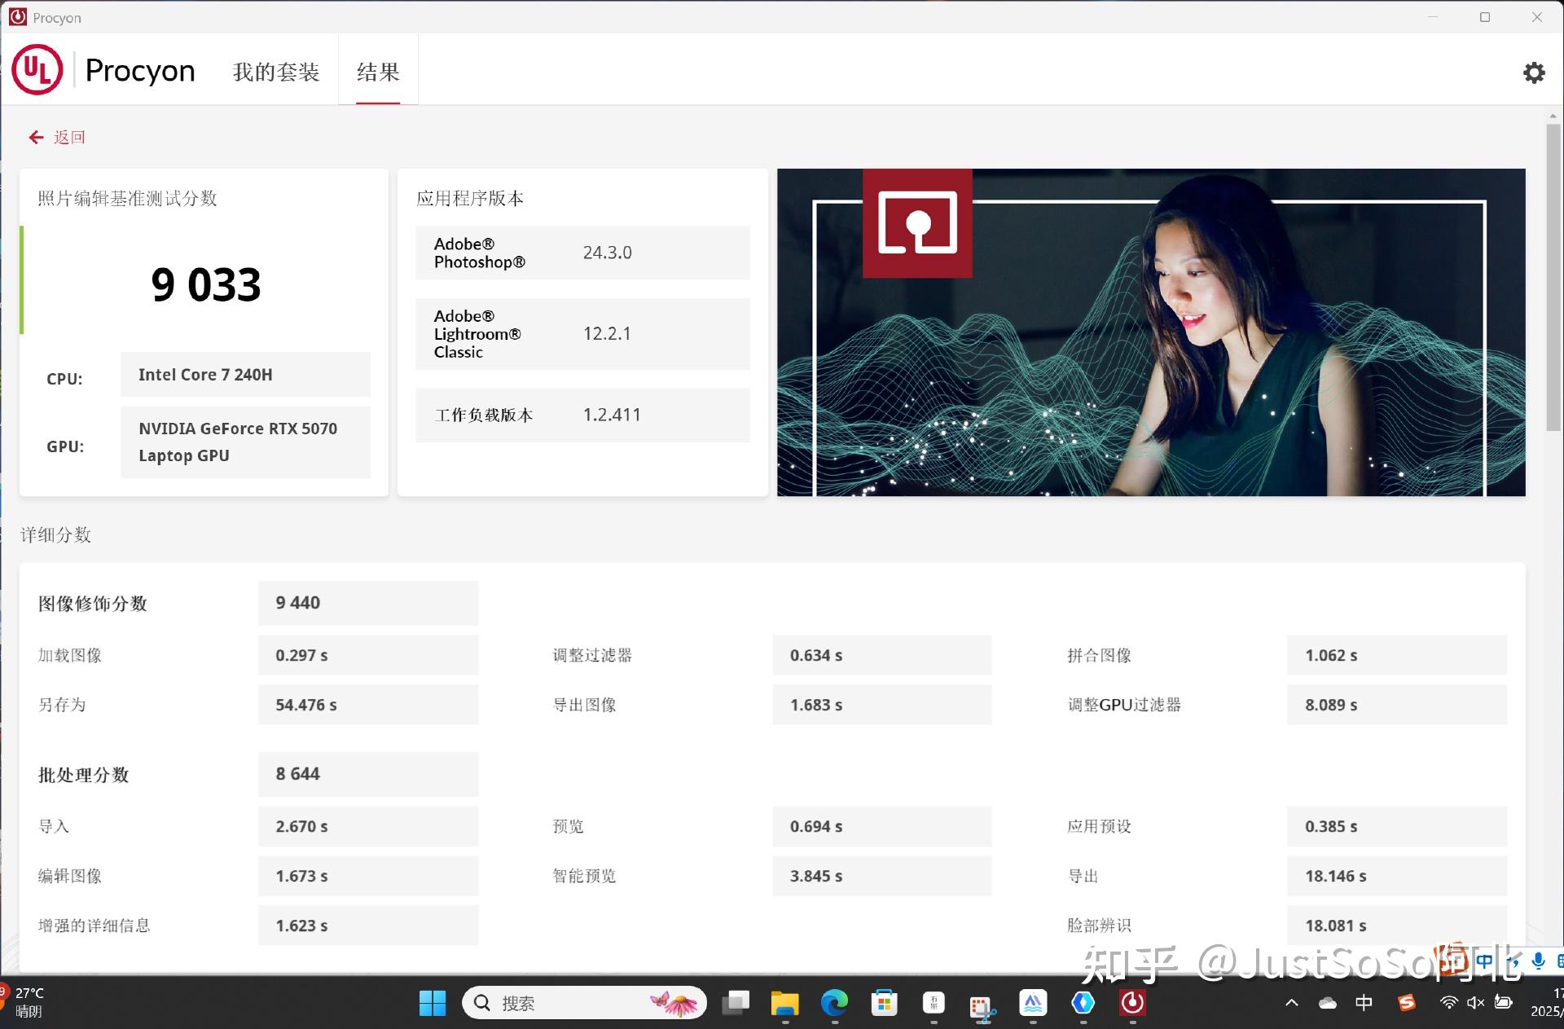Click the Windows Start button

(433, 1003)
